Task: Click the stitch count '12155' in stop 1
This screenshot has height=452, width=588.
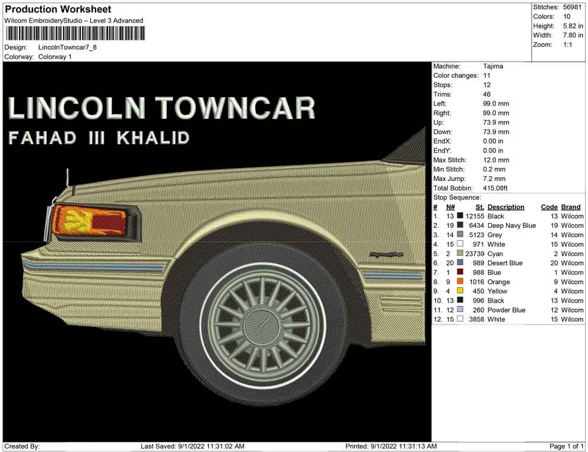Action: click(x=475, y=216)
